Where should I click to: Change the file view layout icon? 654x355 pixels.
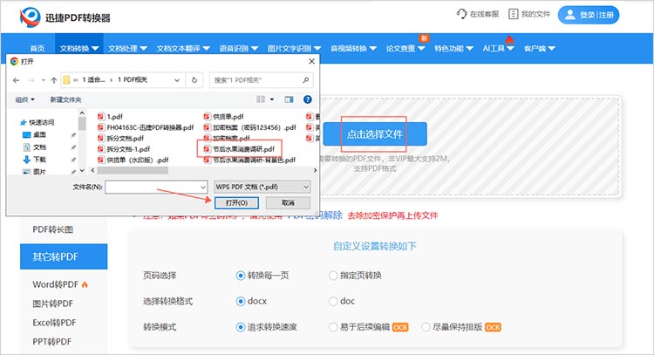tap(261, 99)
